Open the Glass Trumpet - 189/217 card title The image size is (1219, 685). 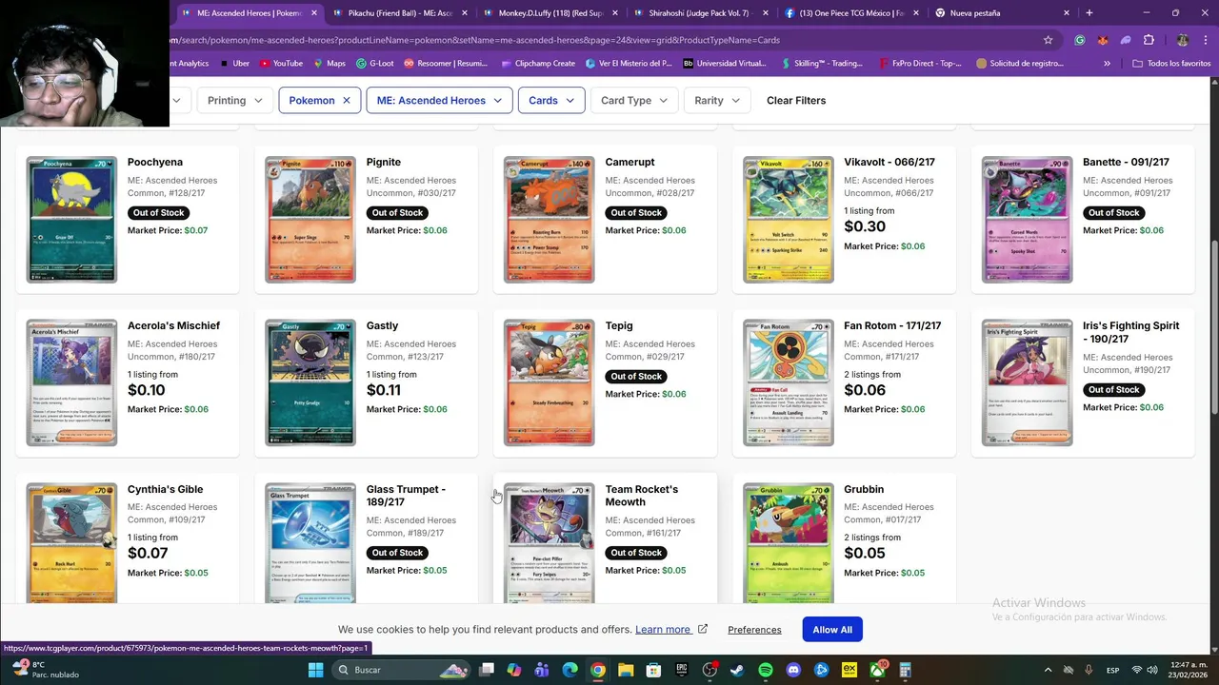point(406,496)
